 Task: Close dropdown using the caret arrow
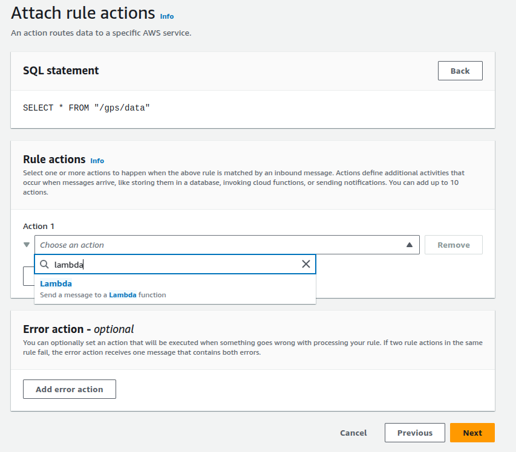pos(409,245)
